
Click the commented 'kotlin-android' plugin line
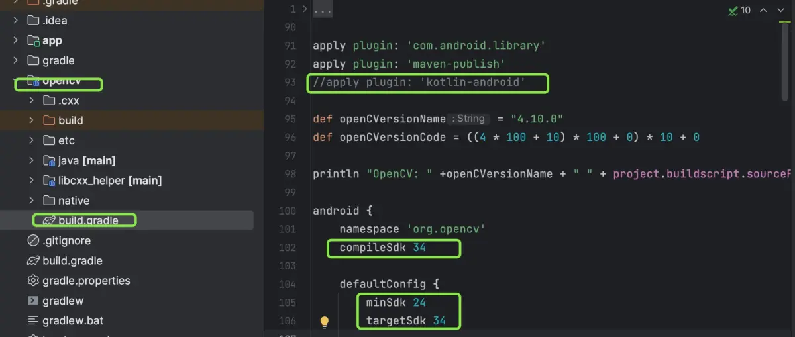tap(419, 82)
